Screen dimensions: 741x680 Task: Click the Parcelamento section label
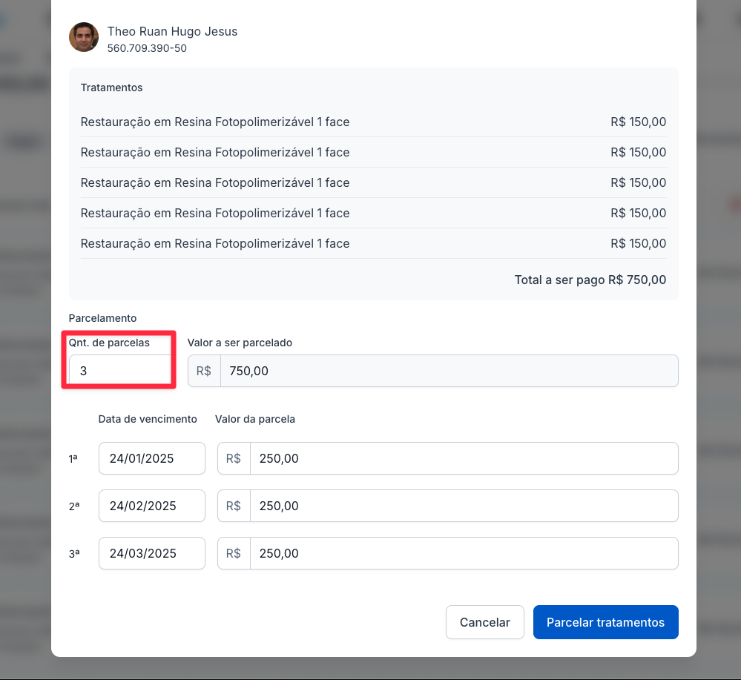102,318
